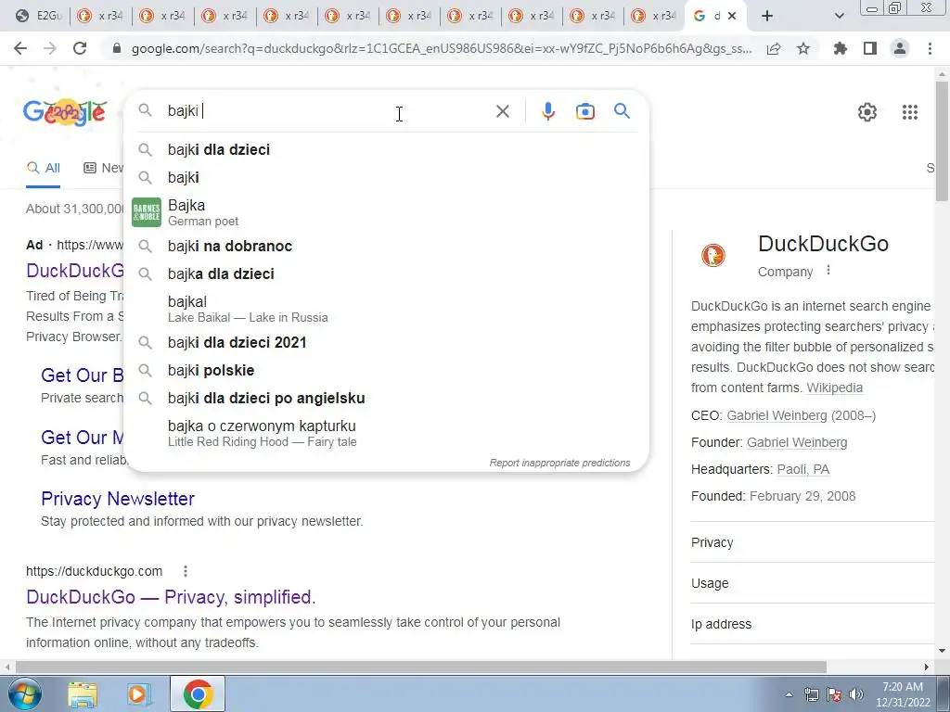The height and width of the screenshot is (712, 950).
Task: Open Chrome extensions puzzle icon
Action: tap(840, 48)
